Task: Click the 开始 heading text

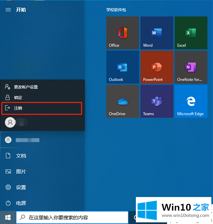Action: (21, 10)
